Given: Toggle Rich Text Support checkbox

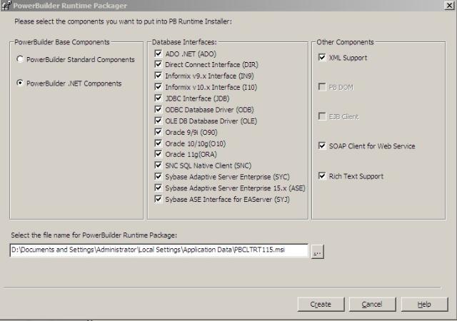Looking at the screenshot, I should coord(322,176).
